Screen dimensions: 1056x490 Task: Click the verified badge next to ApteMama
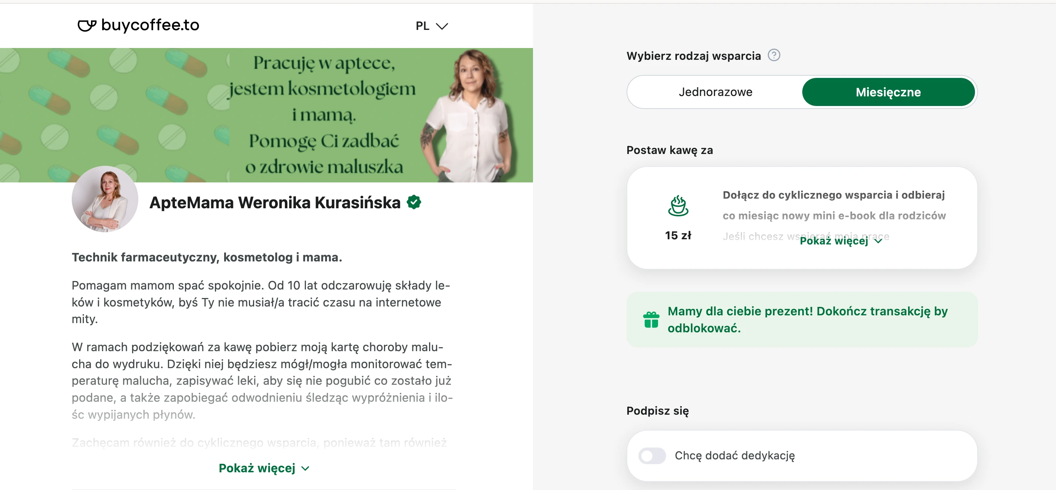tap(414, 202)
